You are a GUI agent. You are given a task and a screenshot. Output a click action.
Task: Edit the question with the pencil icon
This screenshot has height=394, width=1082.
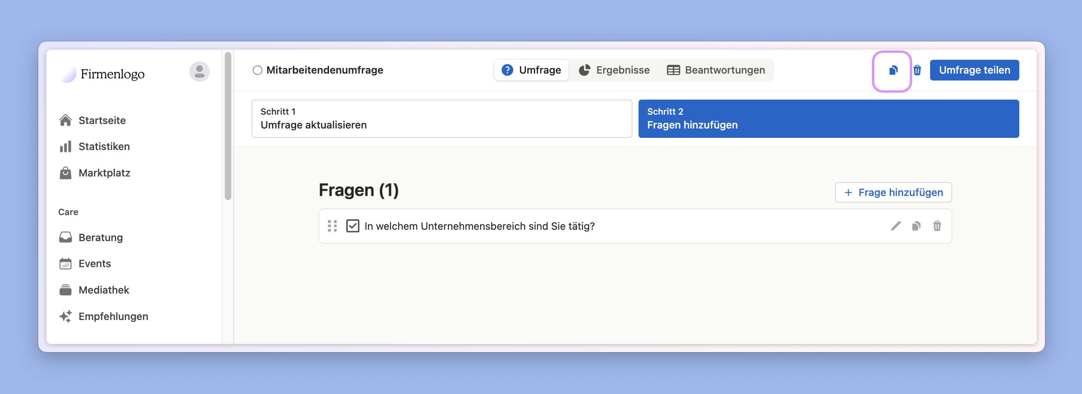pos(895,226)
